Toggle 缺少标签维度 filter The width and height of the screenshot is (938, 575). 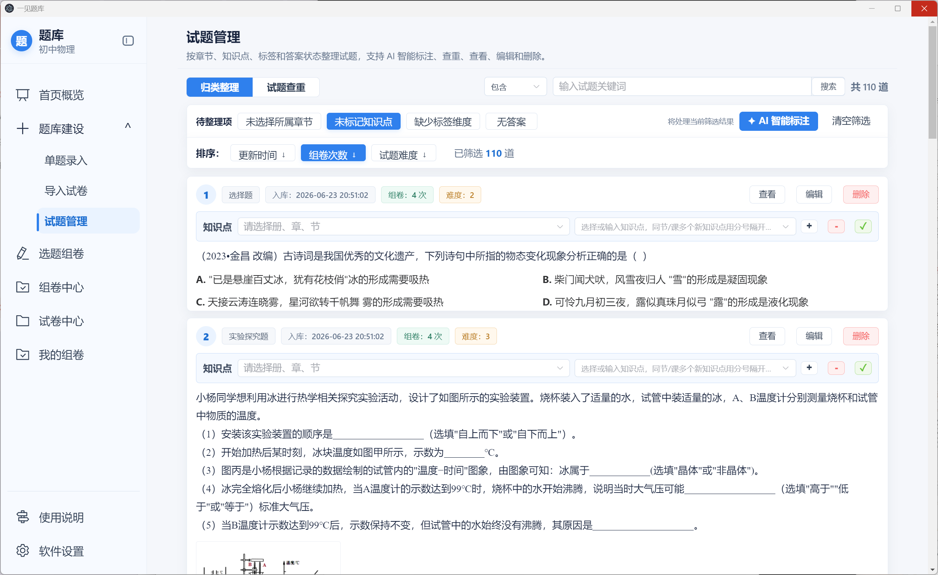(x=443, y=121)
